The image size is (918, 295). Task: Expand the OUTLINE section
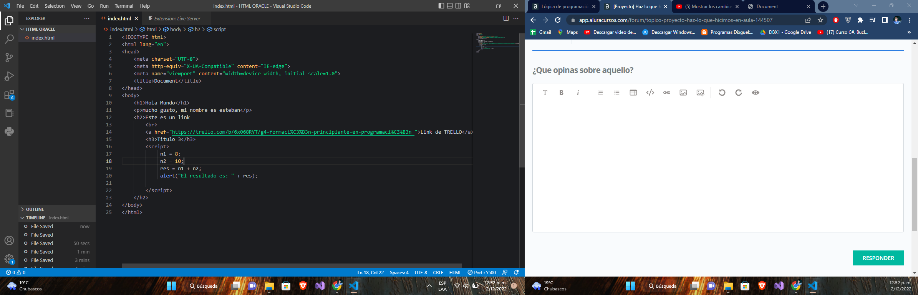(58, 209)
